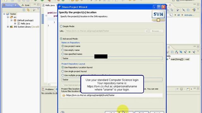202x113 pixels.
Task: Click the svn.cs.rhul.ac.uk trunk/Tester location text
Action: [90, 95]
